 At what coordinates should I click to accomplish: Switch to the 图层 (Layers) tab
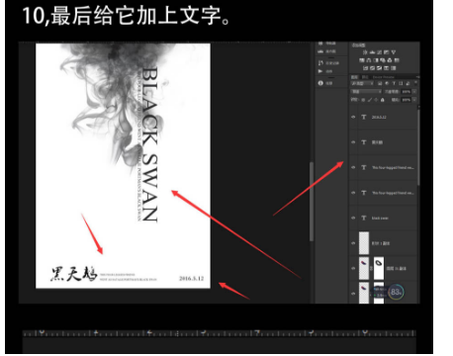click(x=354, y=77)
